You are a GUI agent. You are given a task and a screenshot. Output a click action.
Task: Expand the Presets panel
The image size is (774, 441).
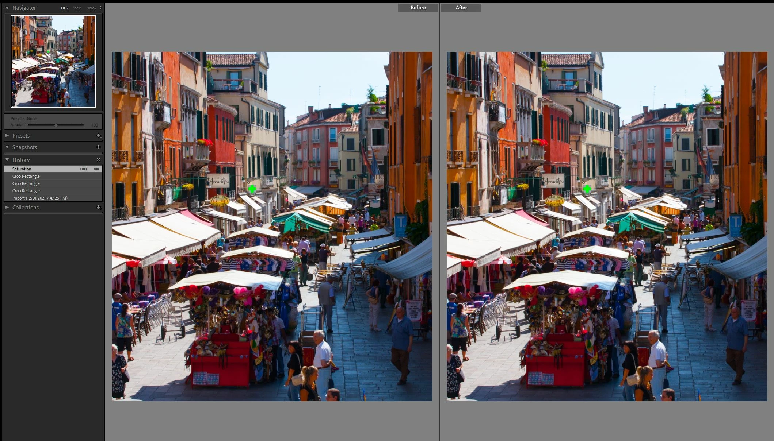(7, 135)
